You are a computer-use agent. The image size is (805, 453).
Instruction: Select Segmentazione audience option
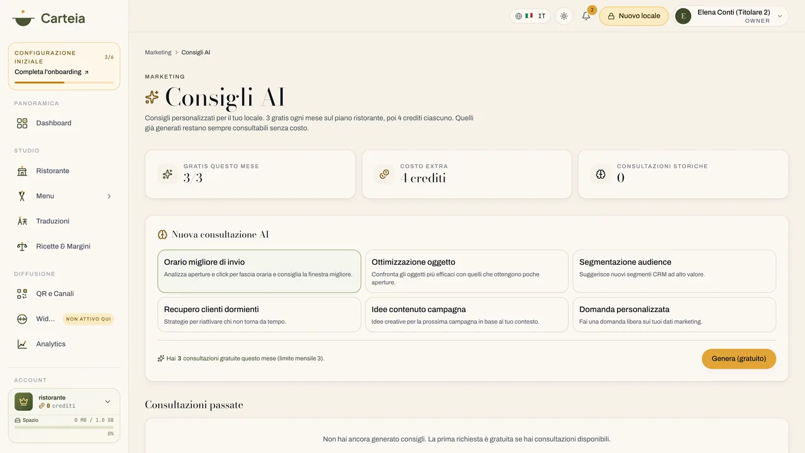point(674,271)
